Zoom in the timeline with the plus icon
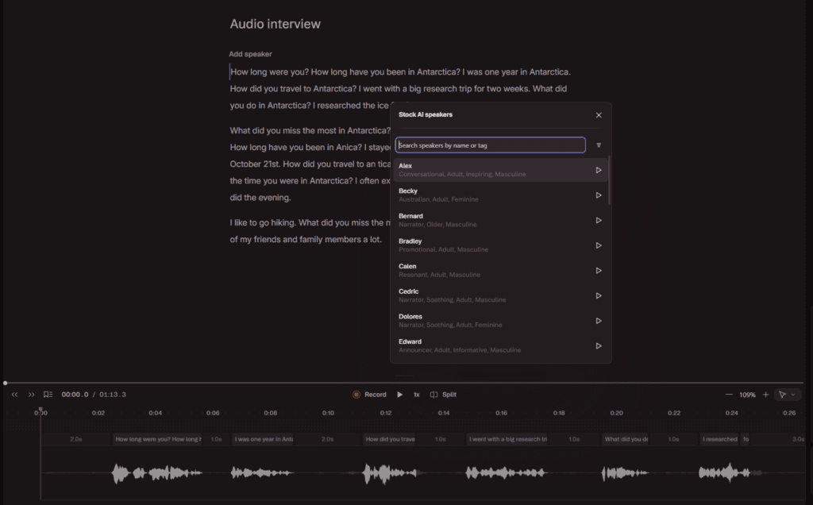This screenshot has height=505, width=813. point(765,394)
